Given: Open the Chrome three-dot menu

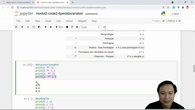Looking at the screenshot, I should (192, 7).
